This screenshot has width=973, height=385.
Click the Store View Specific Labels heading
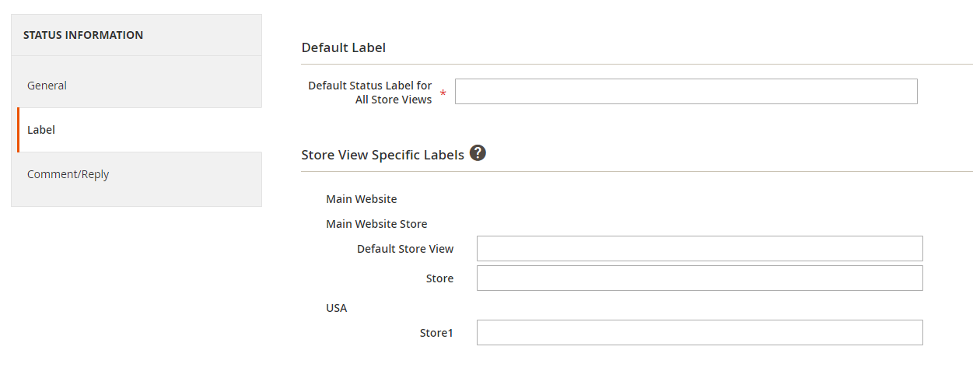(x=382, y=155)
